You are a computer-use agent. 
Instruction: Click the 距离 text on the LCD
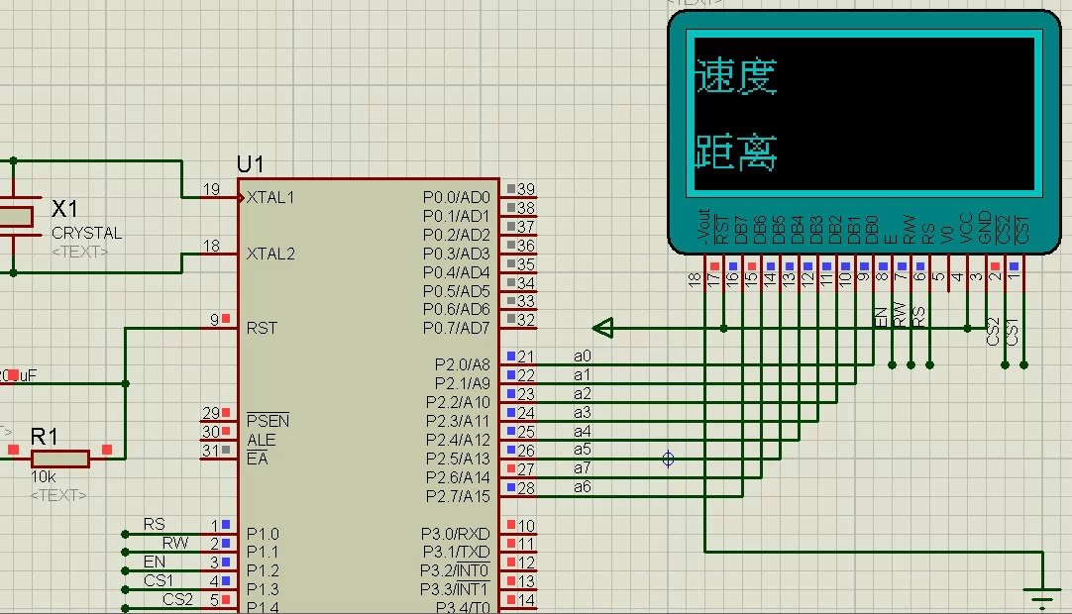click(735, 152)
